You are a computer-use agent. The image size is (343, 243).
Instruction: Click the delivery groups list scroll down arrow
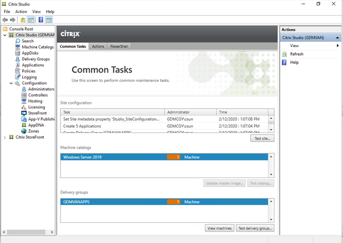pos(271,219)
